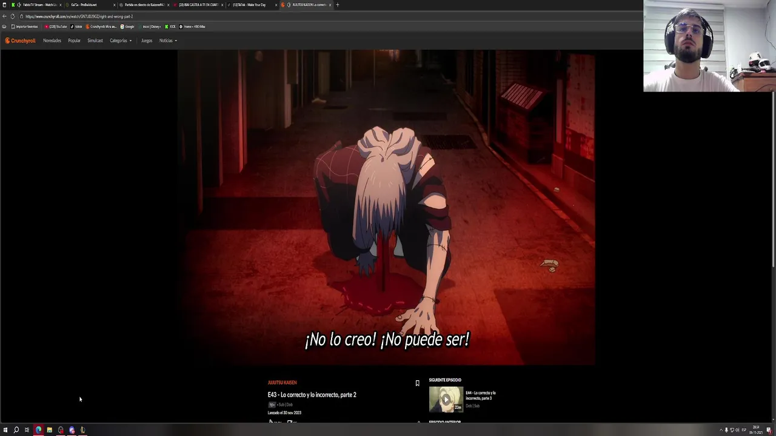Open the Windows Start menu

tap(5, 430)
